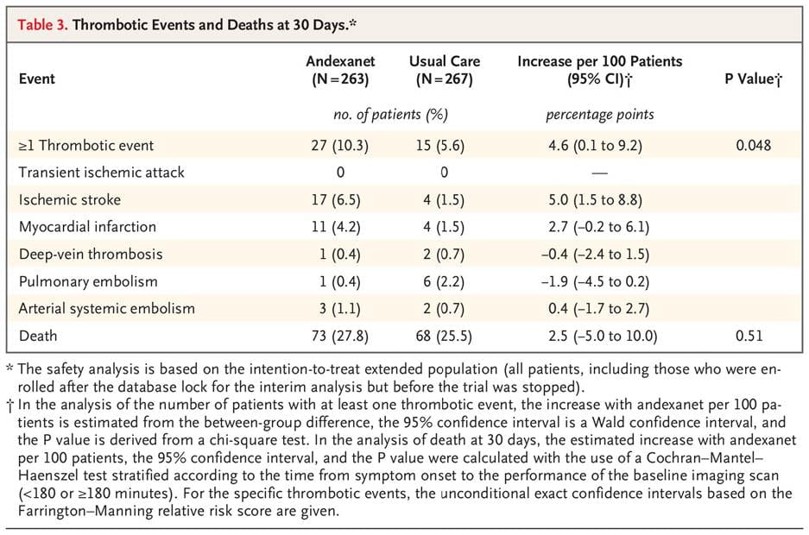
Task: Click the Usual Care (N=267) column header
Action: point(444,70)
